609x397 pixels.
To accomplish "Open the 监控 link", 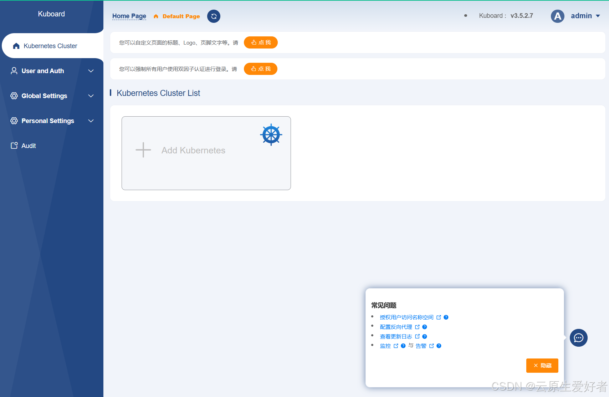I will tap(385, 346).
